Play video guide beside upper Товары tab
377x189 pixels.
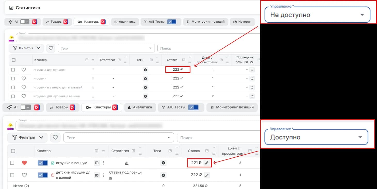pyautogui.click(x=66, y=22)
